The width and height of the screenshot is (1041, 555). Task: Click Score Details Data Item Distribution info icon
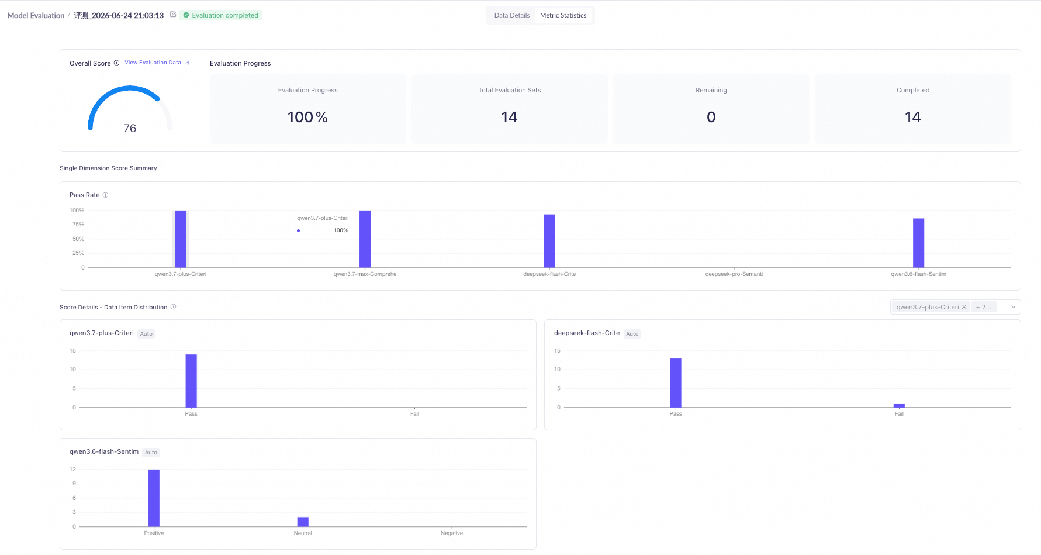point(173,307)
